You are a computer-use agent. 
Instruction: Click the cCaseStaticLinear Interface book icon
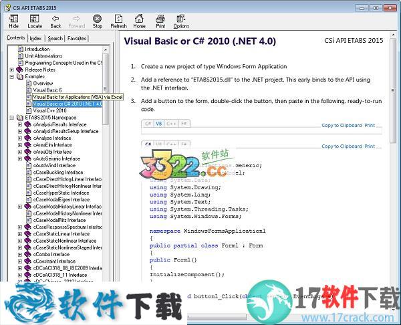[x=27, y=234]
